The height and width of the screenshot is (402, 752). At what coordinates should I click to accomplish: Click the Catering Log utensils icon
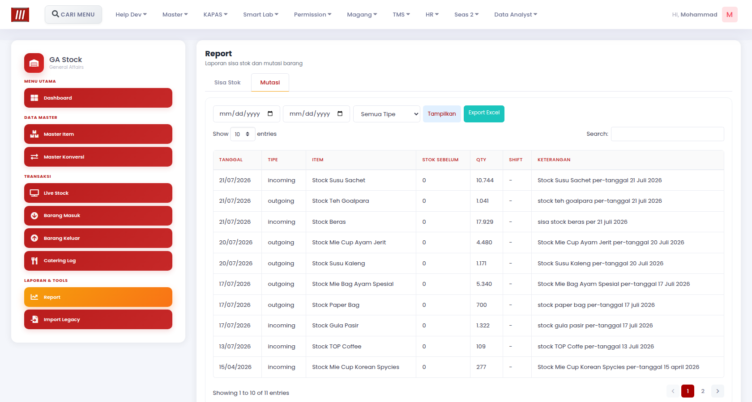pyautogui.click(x=34, y=261)
